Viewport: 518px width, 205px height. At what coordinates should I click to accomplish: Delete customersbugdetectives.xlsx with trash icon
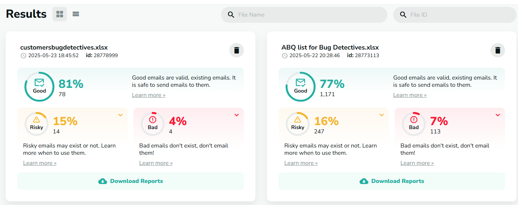pyautogui.click(x=237, y=50)
